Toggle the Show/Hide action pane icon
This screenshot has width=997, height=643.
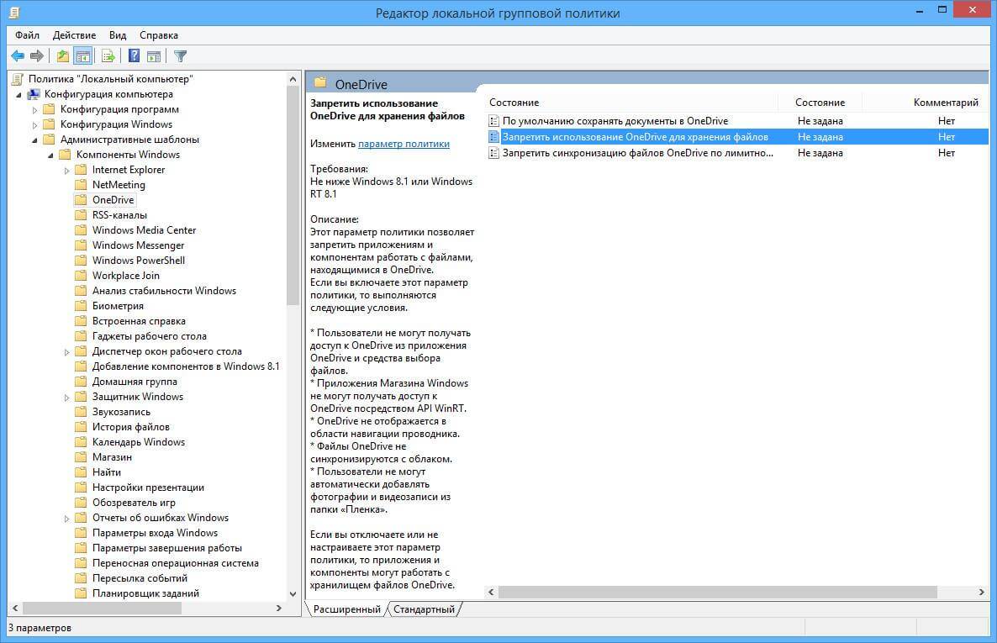(154, 56)
